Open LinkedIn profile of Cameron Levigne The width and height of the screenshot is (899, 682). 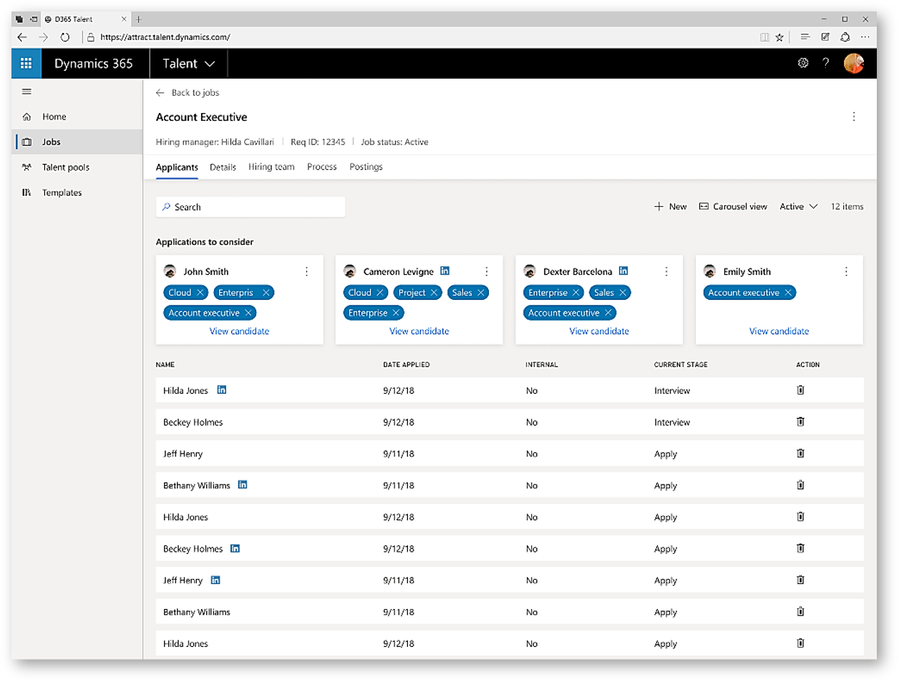[x=445, y=271]
